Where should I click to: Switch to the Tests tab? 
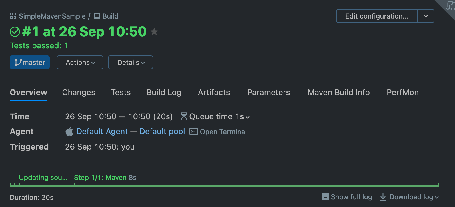[x=121, y=92]
